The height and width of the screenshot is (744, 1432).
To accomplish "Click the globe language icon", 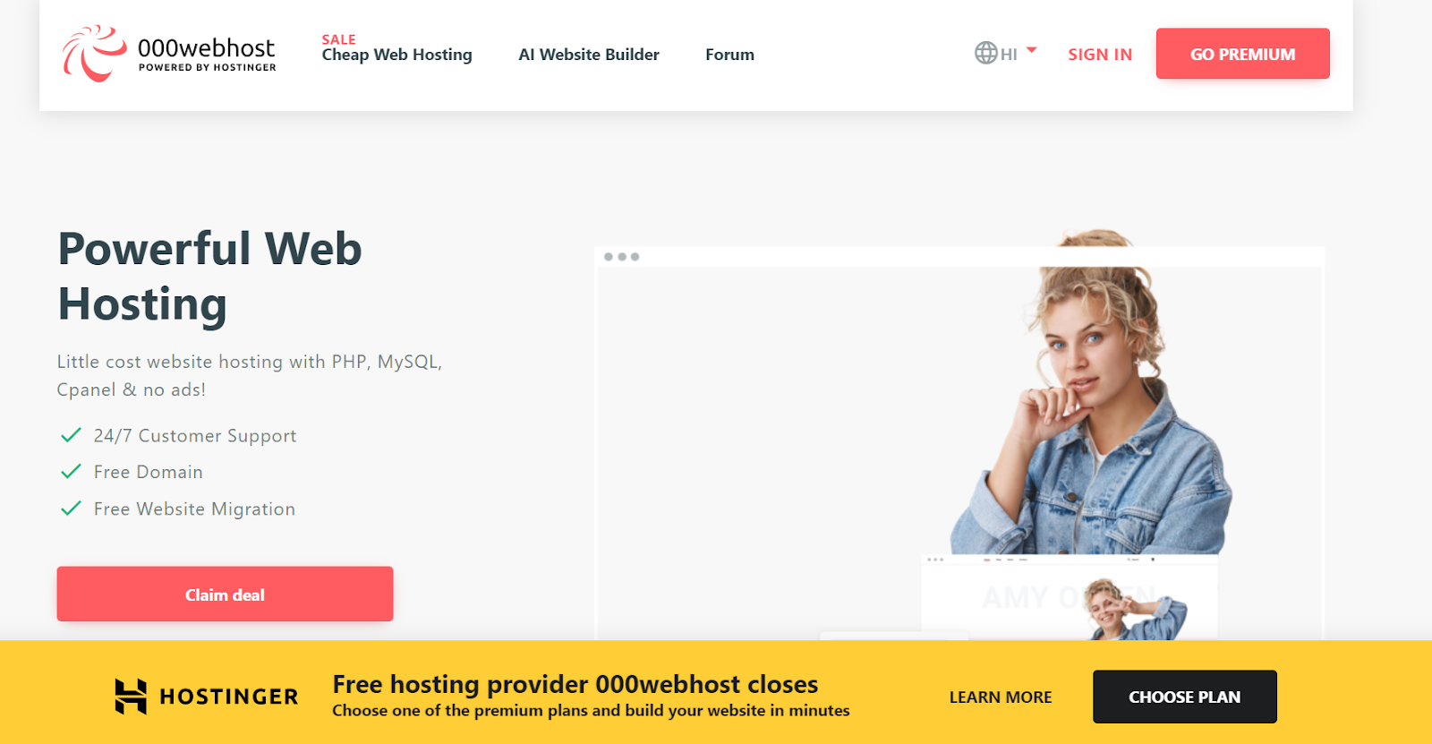I will pos(985,54).
